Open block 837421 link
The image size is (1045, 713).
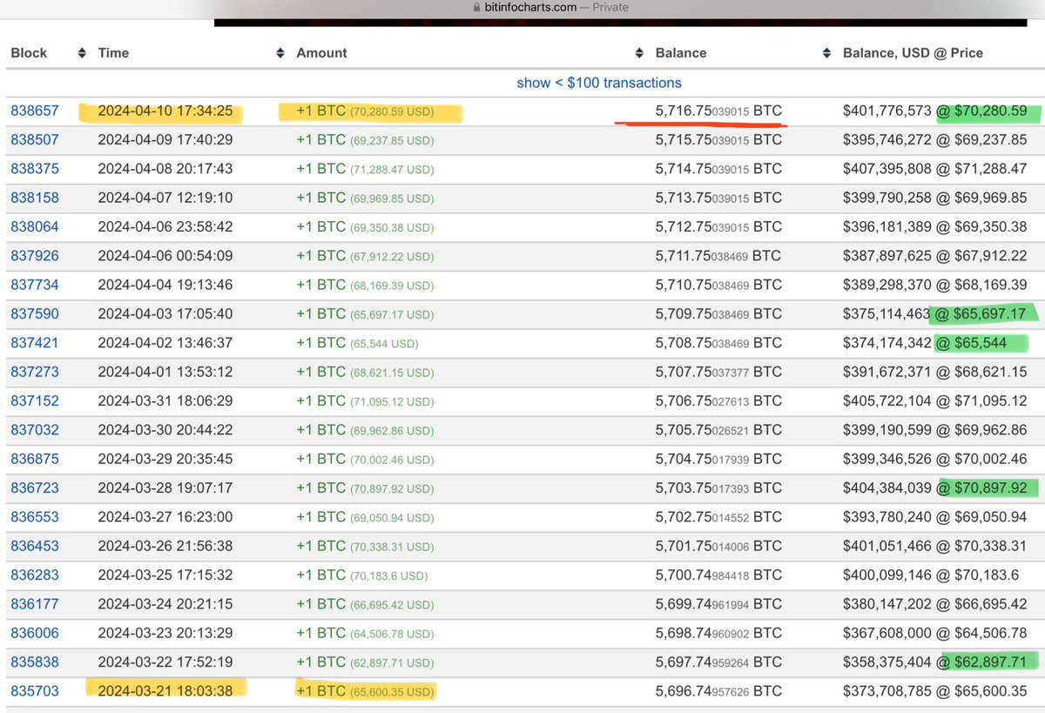click(x=35, y=343)
